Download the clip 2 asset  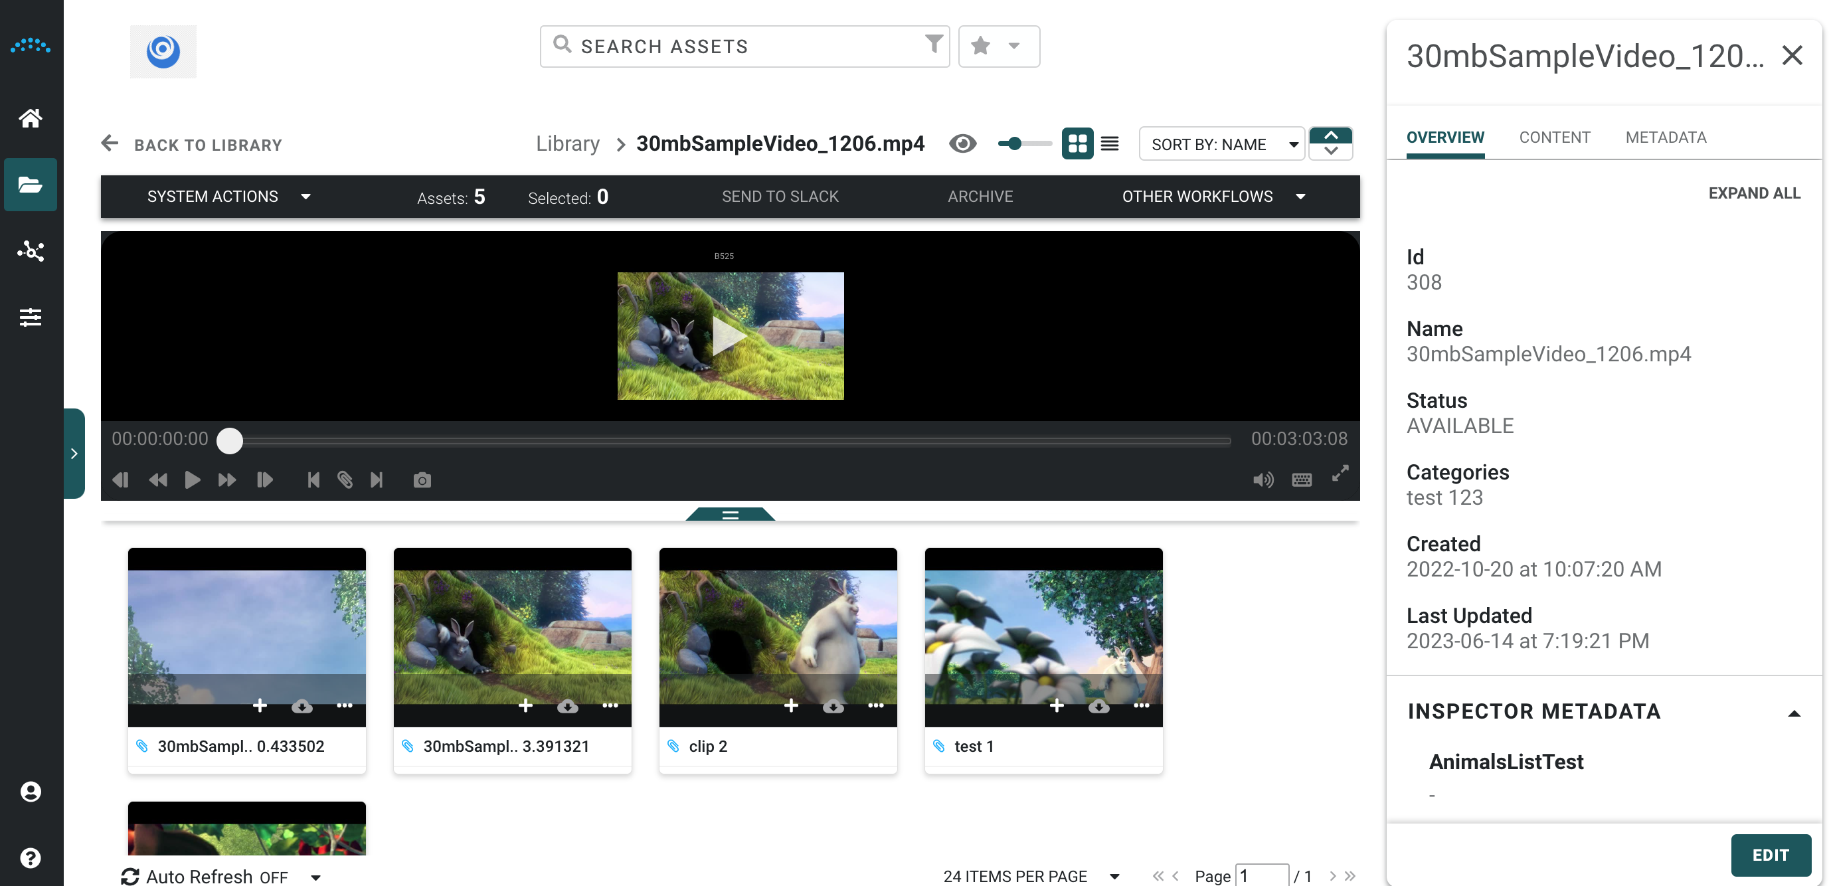(x=833, y=705)
